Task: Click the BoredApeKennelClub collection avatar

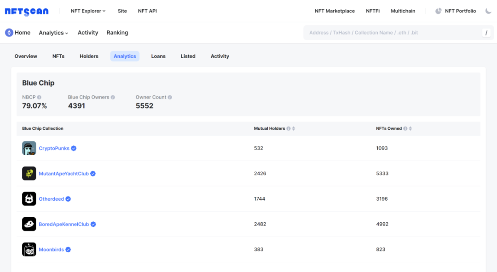Action: (x=29, y=224)
